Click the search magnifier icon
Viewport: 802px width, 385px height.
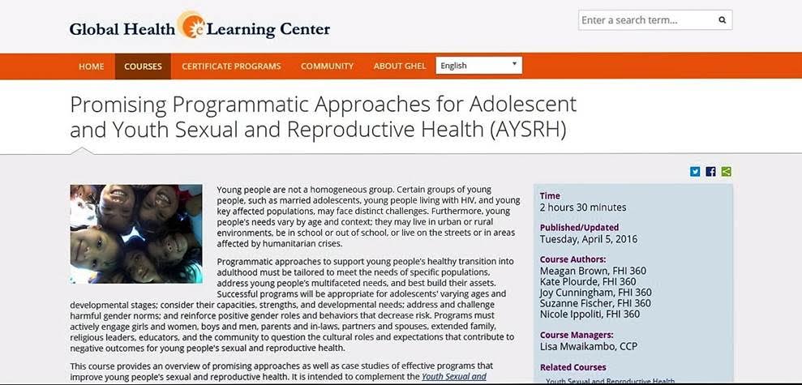pyautogui.click(x=722, y=20)
